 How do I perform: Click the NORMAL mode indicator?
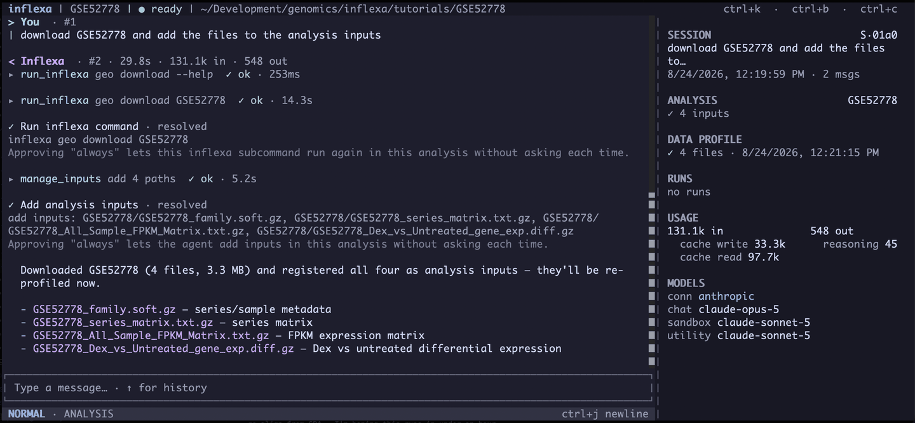pos(27,413)
